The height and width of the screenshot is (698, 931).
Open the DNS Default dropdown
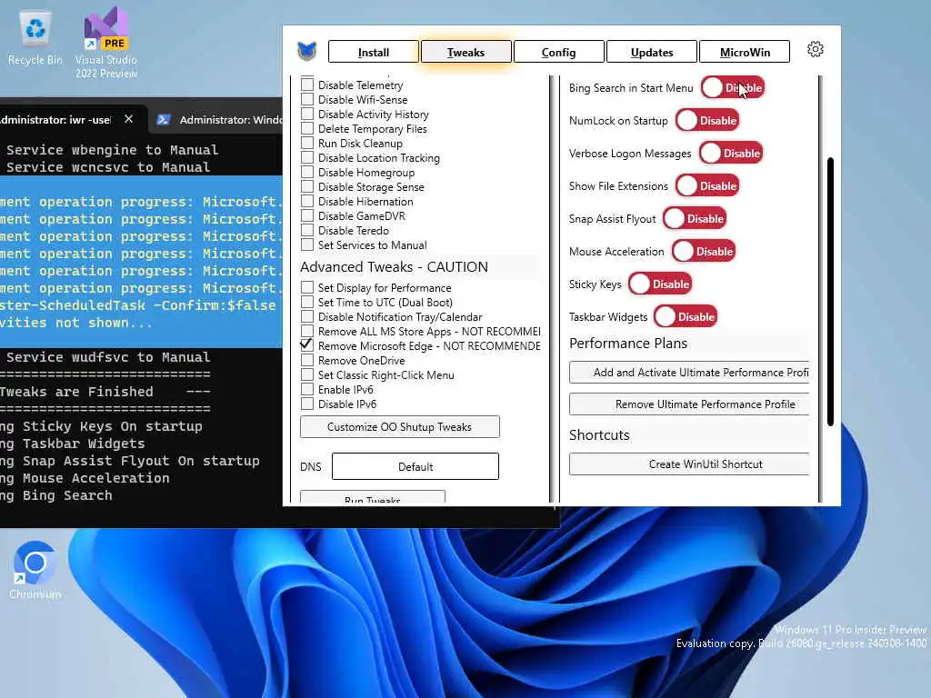(x=415, y=466)
